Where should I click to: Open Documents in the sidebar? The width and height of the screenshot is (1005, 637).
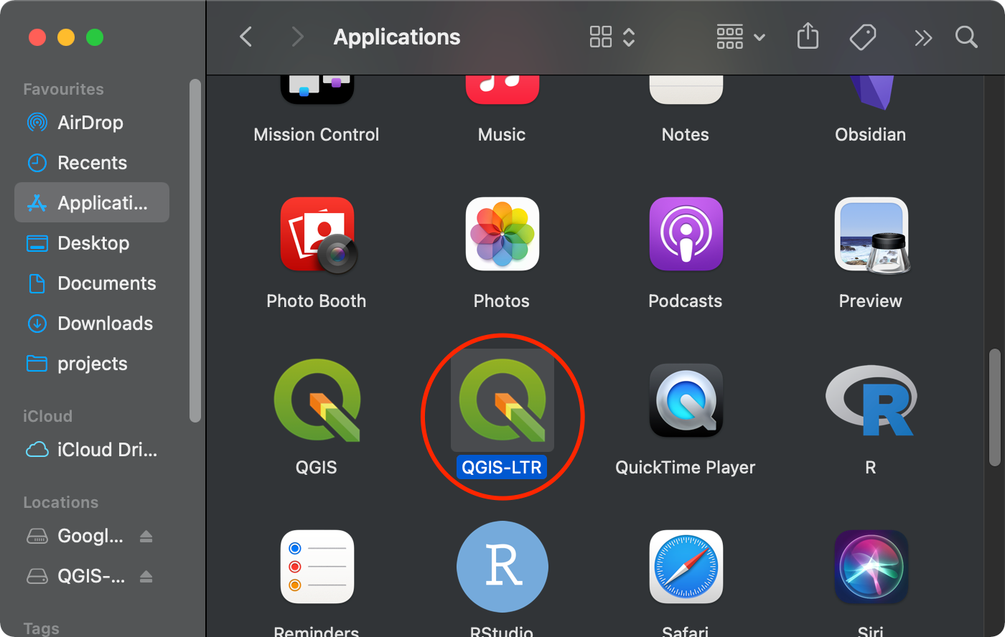click(x=92, y=283)
